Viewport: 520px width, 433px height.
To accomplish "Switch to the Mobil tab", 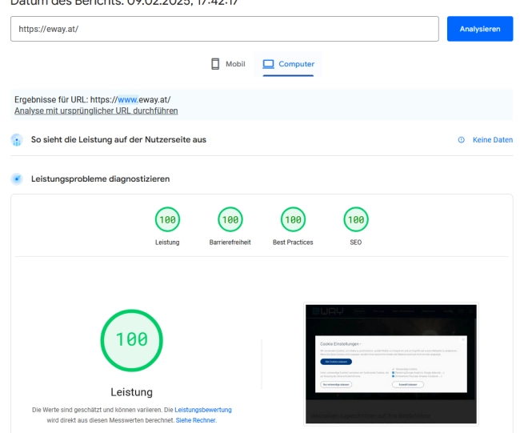I will click(227, 64).
